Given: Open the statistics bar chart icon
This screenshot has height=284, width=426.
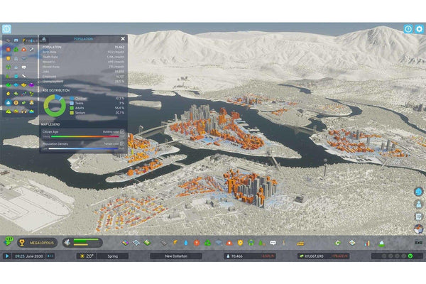Looking at the screenshot, I should (x=367, y=243).
